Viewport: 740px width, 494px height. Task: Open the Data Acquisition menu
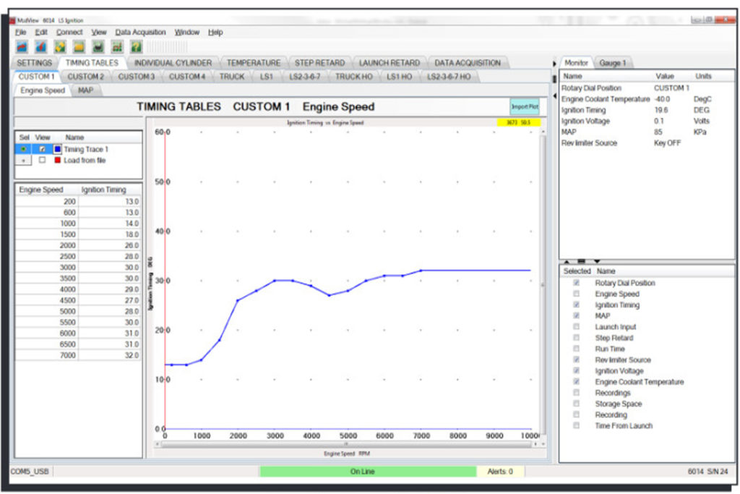click(x=140, y=32)
